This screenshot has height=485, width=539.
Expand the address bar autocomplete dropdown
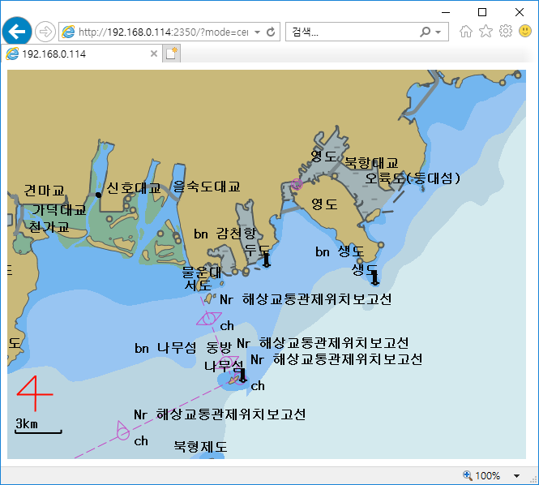[x=257, y=32]
